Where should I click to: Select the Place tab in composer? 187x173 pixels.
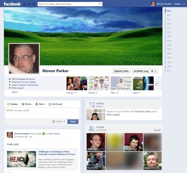40,104
